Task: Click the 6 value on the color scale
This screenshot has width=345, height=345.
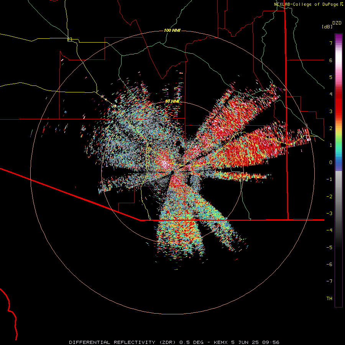Action: click(x=331, y=60)
